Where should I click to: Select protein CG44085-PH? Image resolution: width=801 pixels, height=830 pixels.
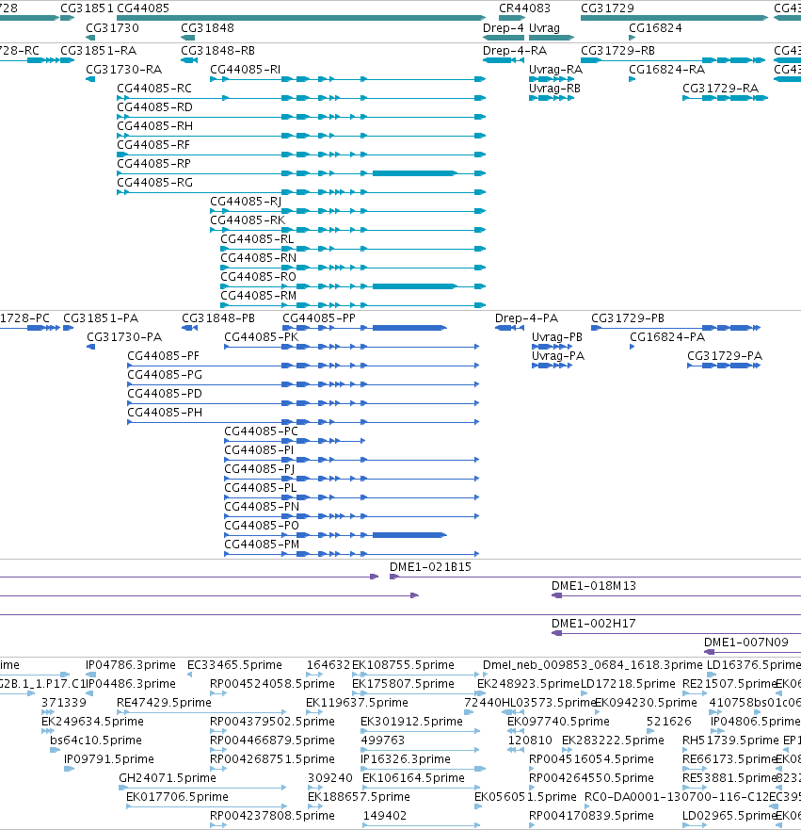pos(303,422)
